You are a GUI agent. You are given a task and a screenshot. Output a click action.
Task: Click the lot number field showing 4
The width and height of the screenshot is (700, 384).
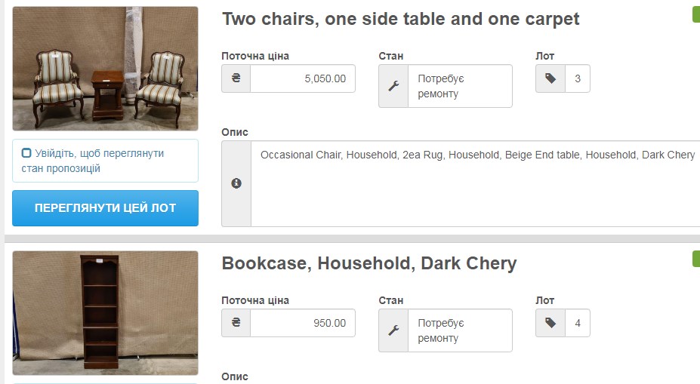click(578, 323)
